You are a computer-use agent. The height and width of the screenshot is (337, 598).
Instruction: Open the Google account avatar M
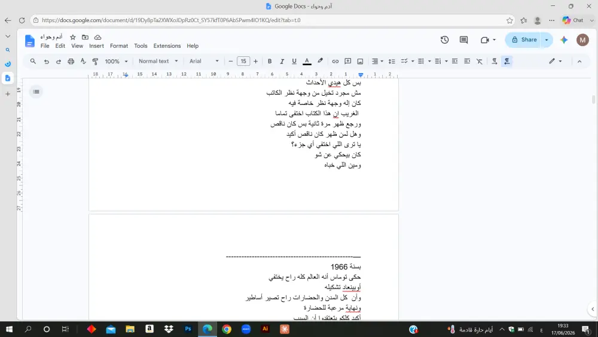tap(582, 40)
